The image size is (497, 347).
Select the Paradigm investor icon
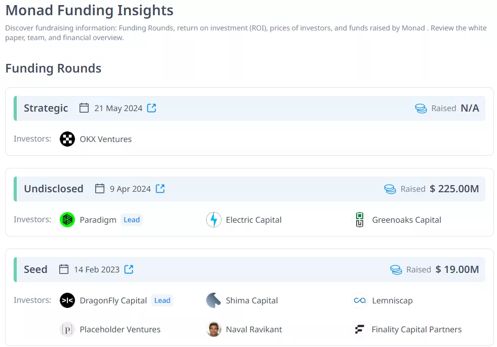pyautogui.click(x=67, y=220)
